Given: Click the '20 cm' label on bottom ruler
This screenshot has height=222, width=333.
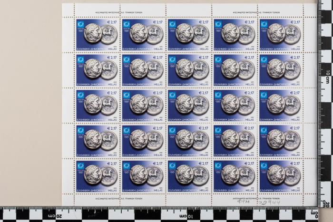Looking at the screenshot, I should 55,216.
